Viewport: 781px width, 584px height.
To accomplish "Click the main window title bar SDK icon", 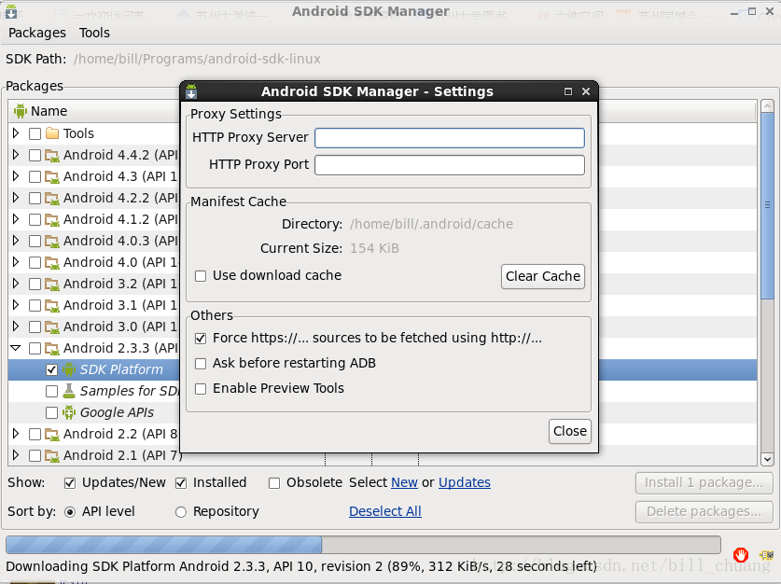I will pos(11,11).
